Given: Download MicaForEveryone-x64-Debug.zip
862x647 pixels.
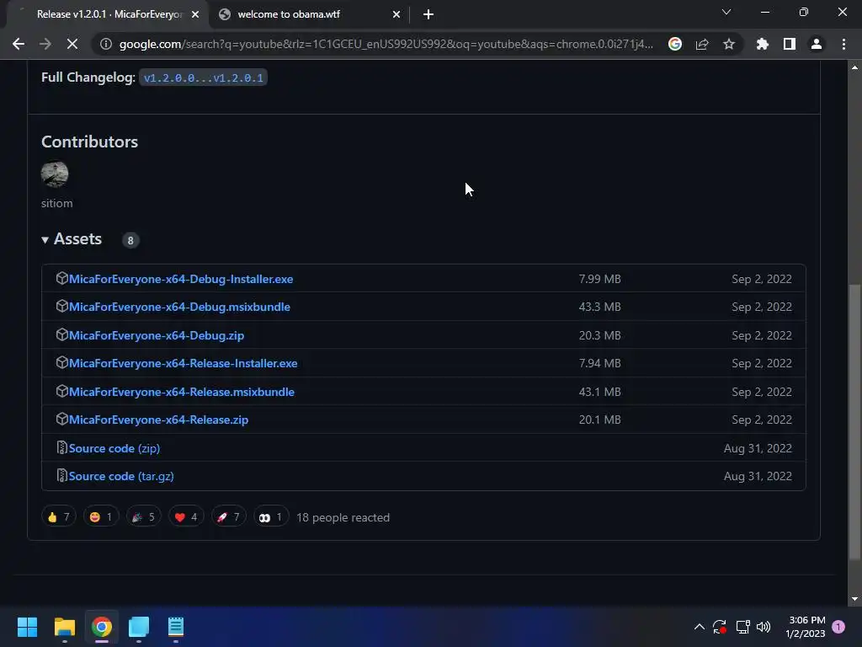Looking at the screenshot, I should tap(156, 335).
